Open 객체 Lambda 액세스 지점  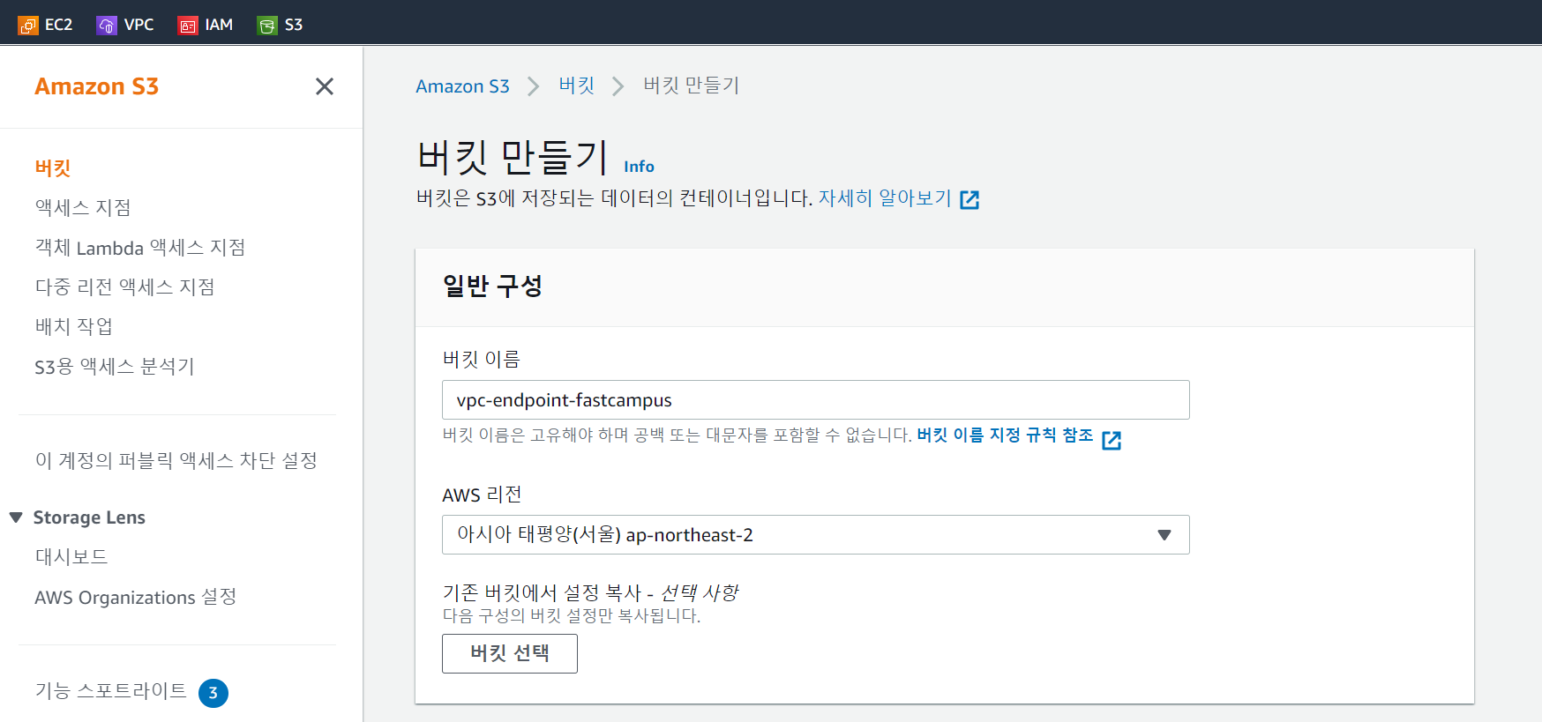140,248
